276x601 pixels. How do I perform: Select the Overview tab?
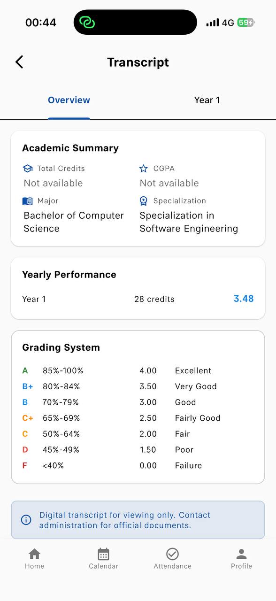pos(69,100)
